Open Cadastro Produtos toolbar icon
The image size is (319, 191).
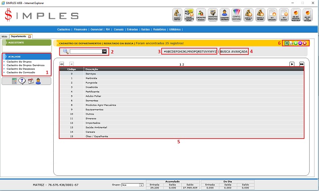[213, 15]
